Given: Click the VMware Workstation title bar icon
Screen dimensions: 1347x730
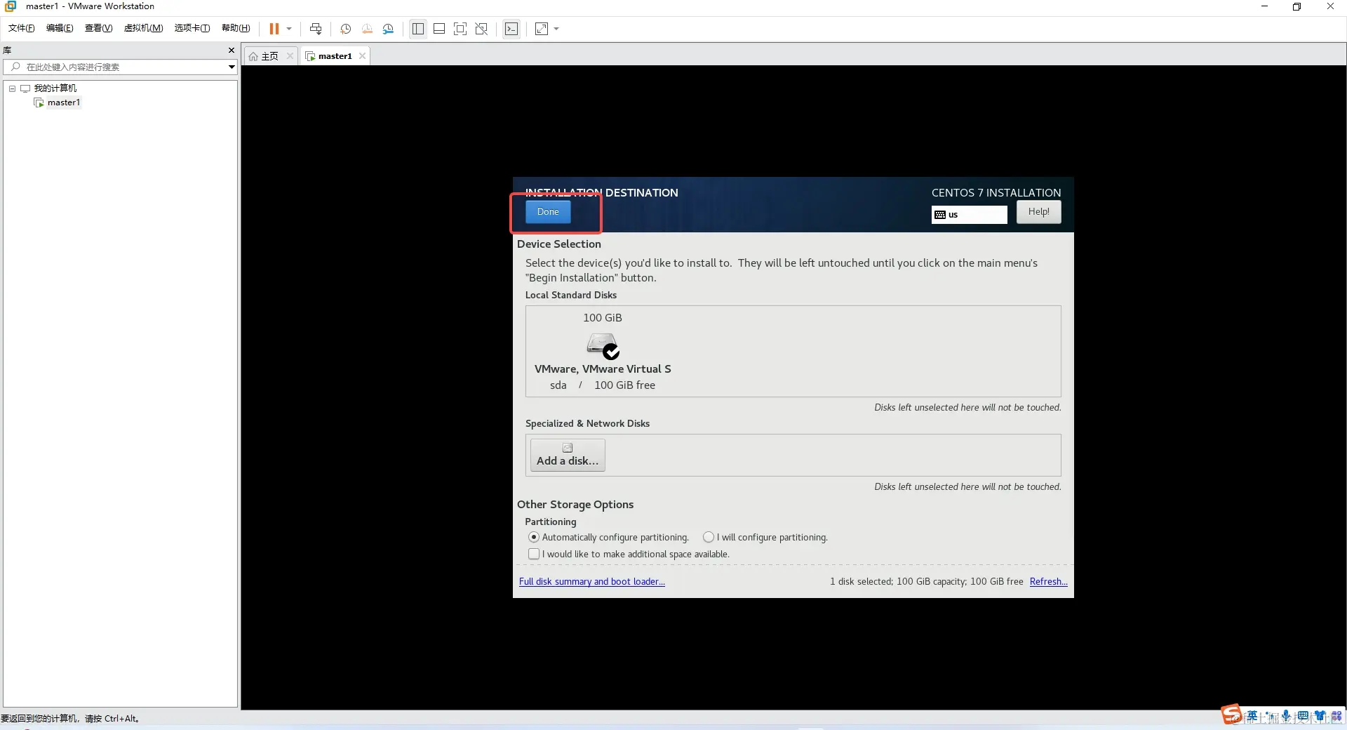Looking at the screenshot, I should [x=11, y=6].
